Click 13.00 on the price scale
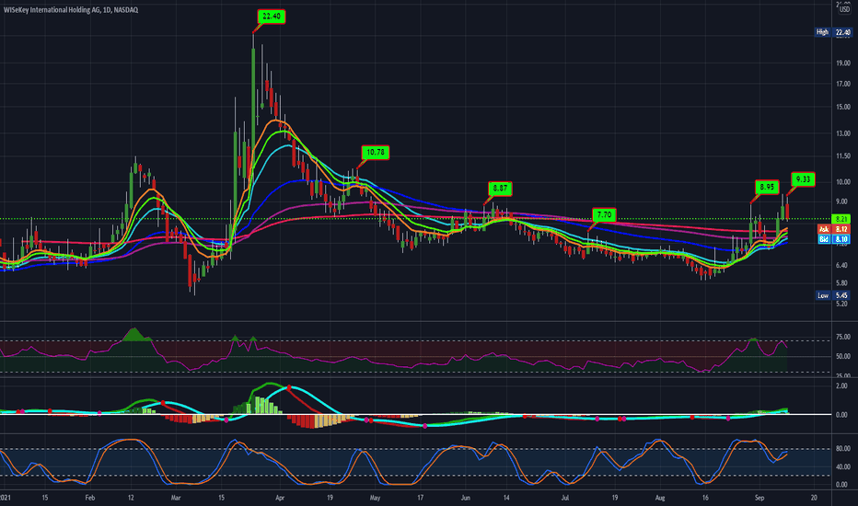Screen dimensions: 858x506 [842, 133]
